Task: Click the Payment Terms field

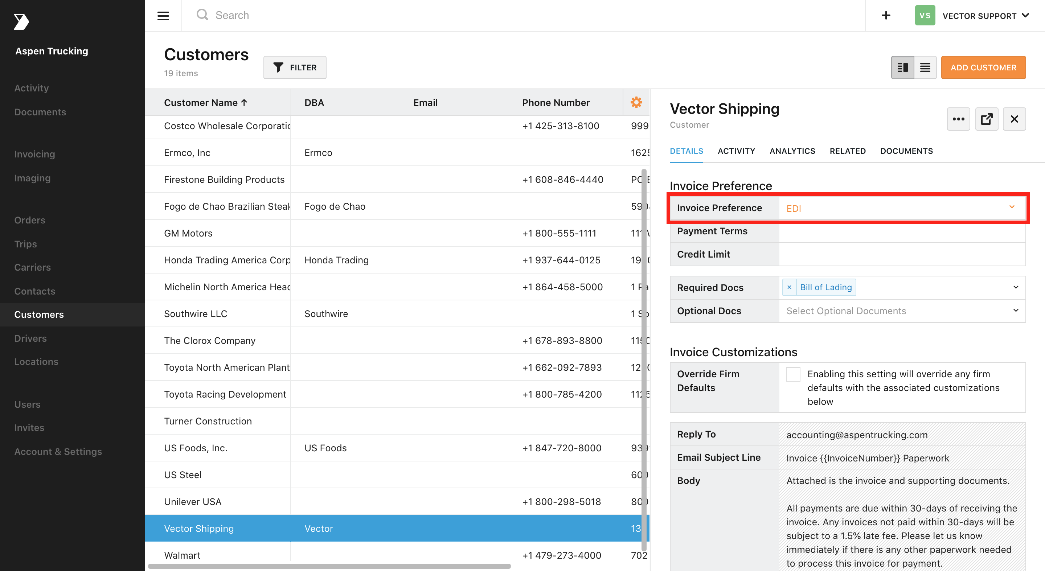Action: tap(902, 231)
